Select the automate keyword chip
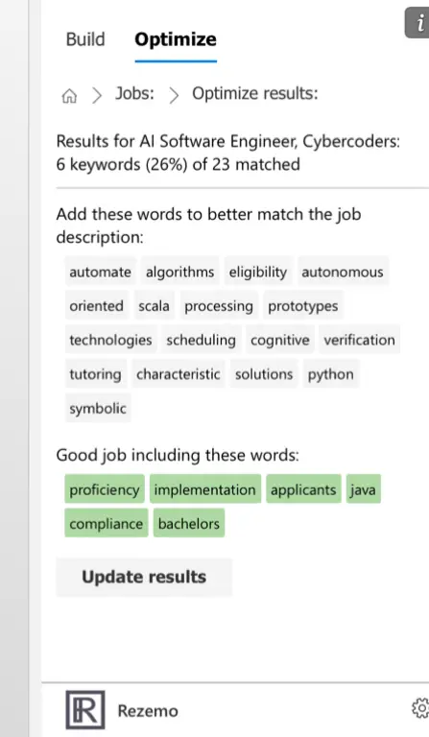This screenshot has width=429, height=737. coord(100,272)
